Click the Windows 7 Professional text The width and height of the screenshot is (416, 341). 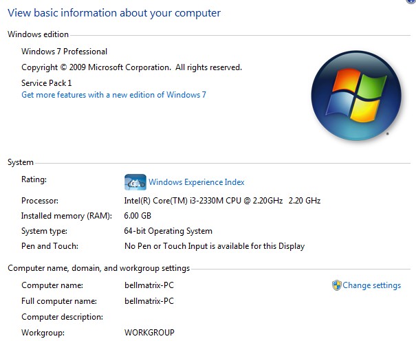coord(65,52)
